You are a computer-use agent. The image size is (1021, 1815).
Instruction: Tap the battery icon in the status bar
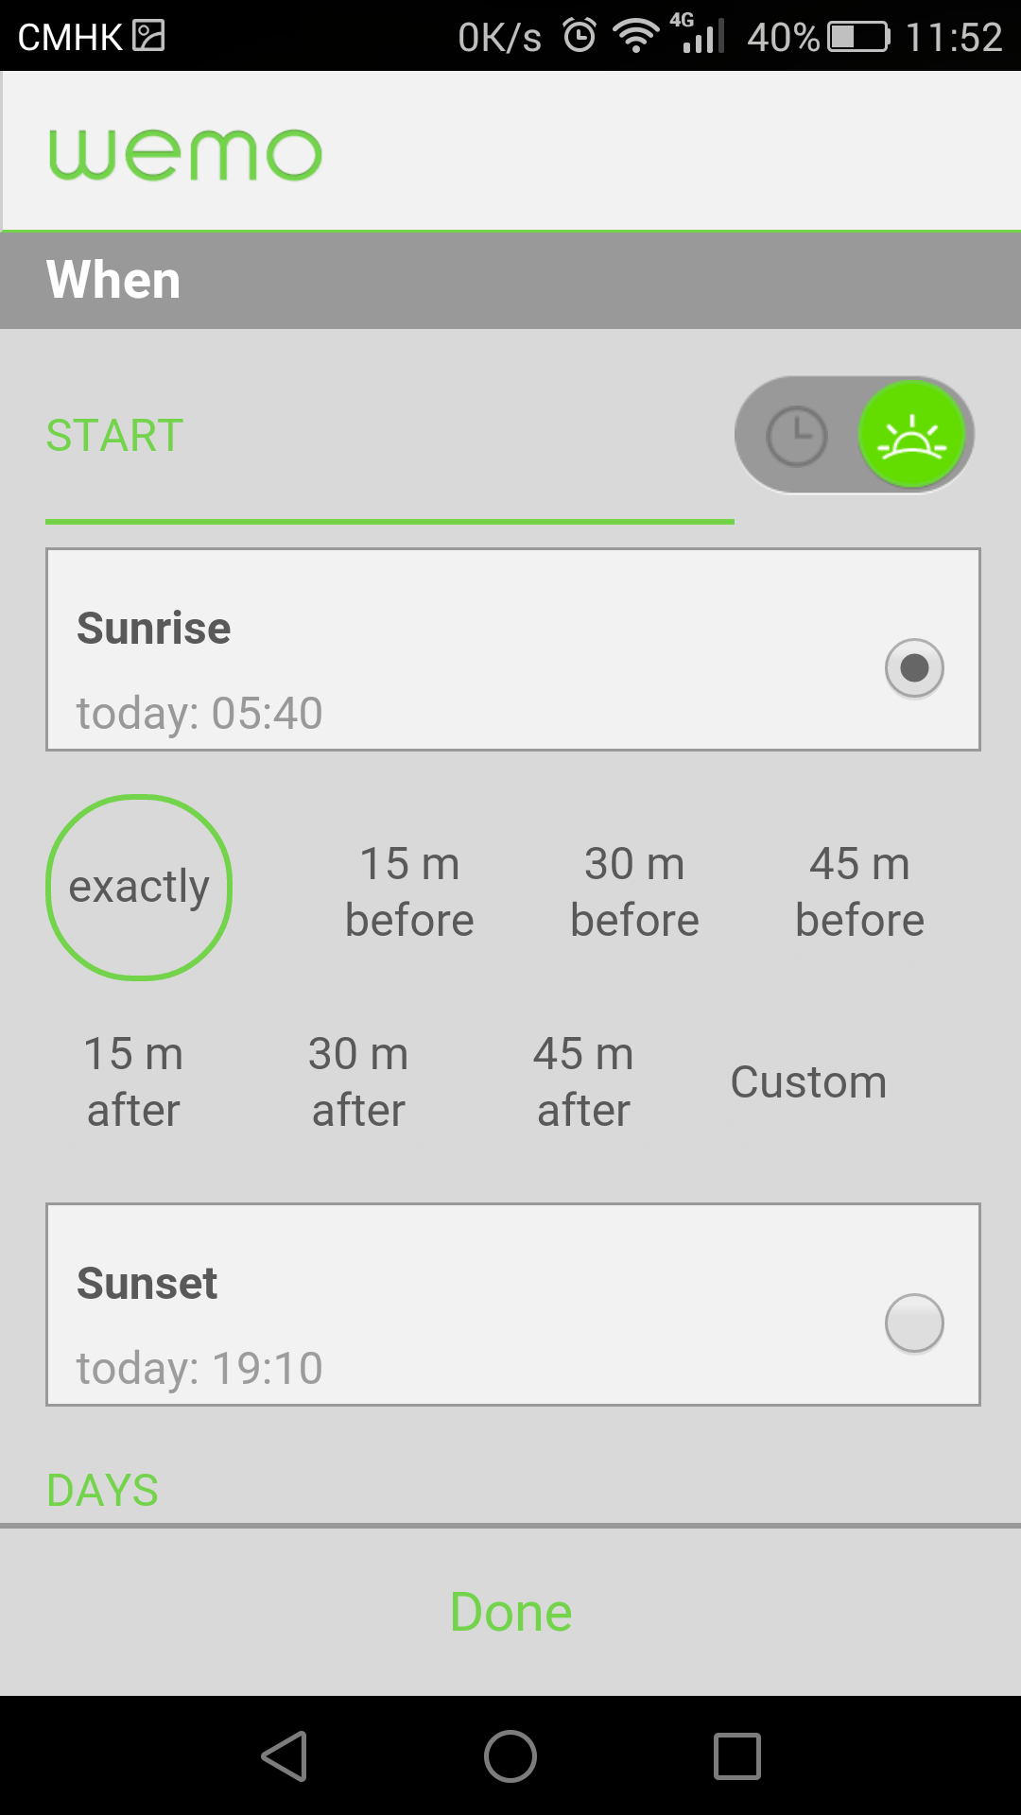pyautogui.click(x=858, y=37)
